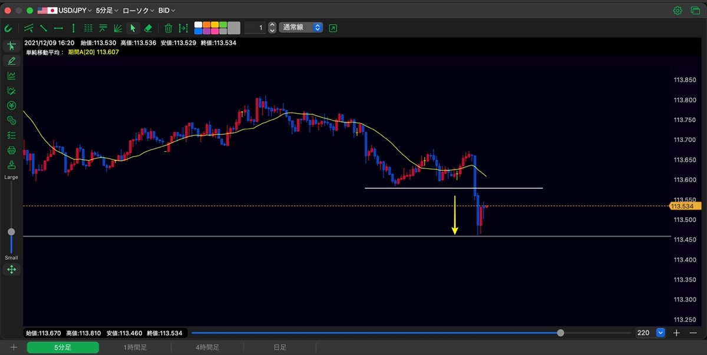This screenshot has height=355, width=707.
Task: Select the horizontal line drawing tool
Action: [58, 28]
